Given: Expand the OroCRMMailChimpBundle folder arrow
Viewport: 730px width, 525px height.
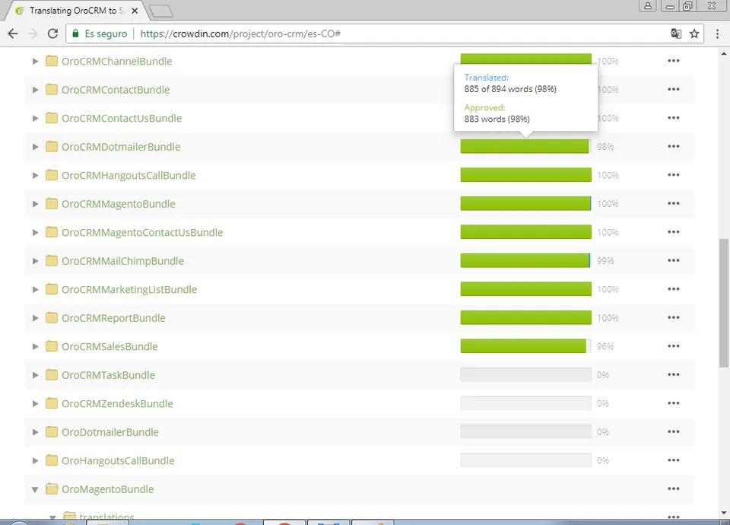Looking at the screenshot, I should pyautogui.click(x=35, y=261).
